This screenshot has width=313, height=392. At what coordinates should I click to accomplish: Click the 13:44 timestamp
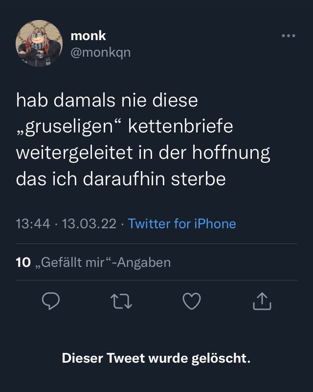33,224
